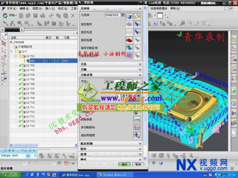Click the 确定 OK button
238x178 pixels.
124,164
